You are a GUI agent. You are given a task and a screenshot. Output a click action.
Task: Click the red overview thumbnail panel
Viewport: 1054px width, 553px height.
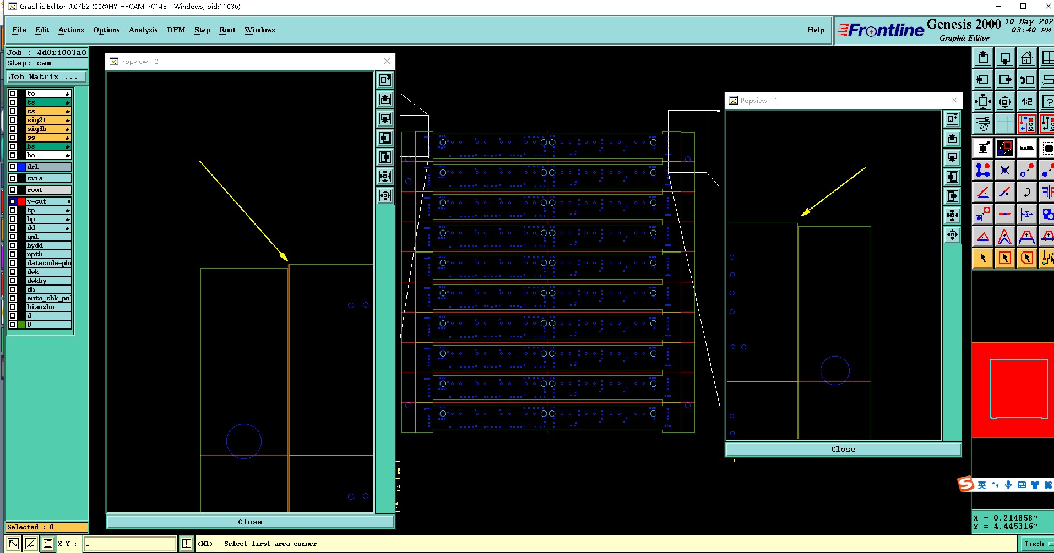click(x=1013, y=390)
